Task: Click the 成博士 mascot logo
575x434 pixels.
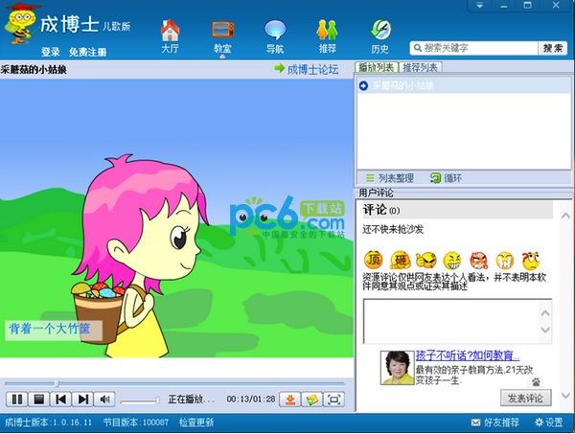Action: click(21, 23)
